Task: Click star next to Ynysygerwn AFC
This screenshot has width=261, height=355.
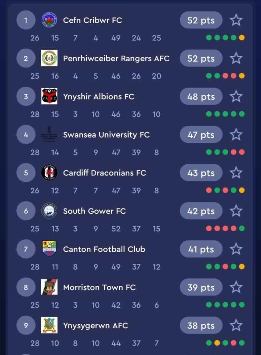Action: point(236,325)
